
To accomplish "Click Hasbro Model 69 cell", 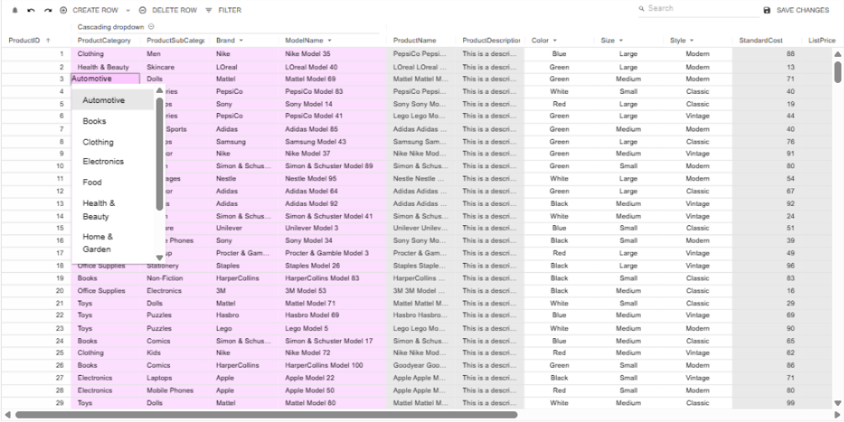I will pos(332,315).
